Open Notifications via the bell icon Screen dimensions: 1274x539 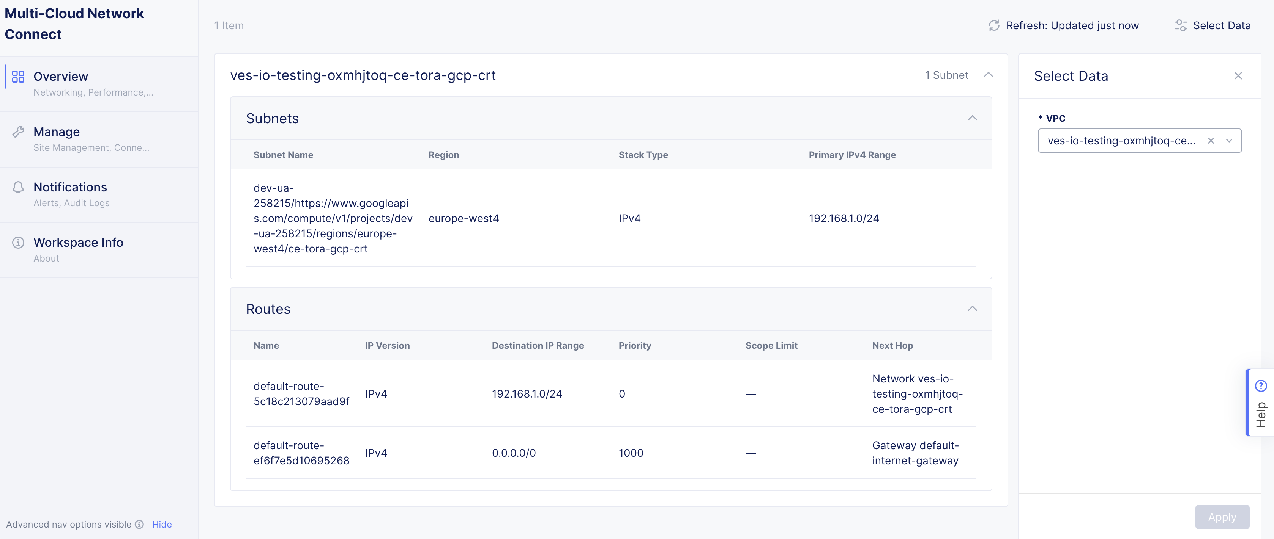point(18,187)
